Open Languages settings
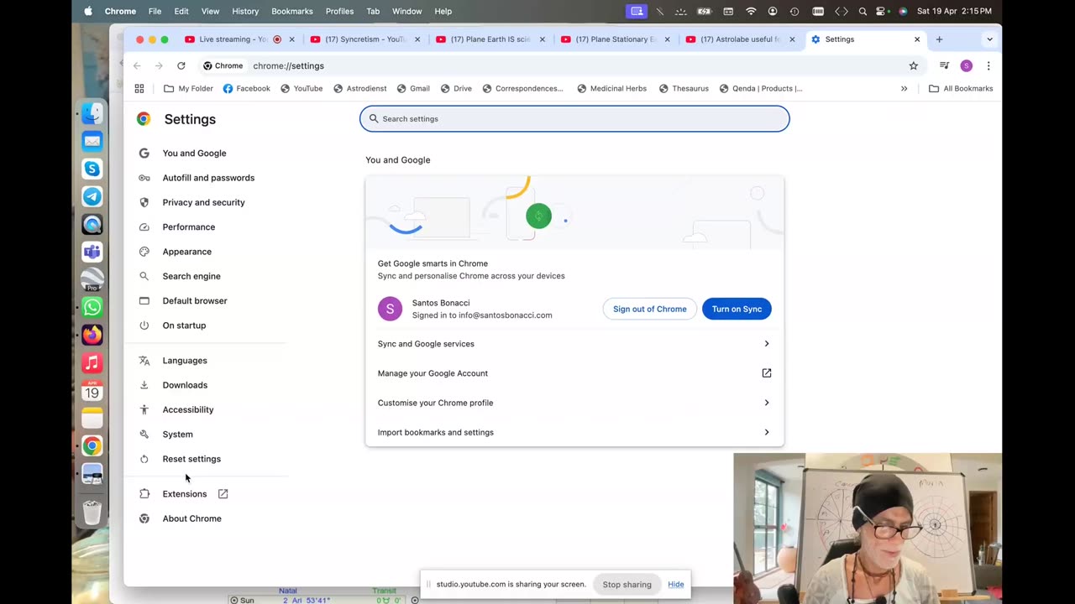1075x604 pixels. (185, 361)
